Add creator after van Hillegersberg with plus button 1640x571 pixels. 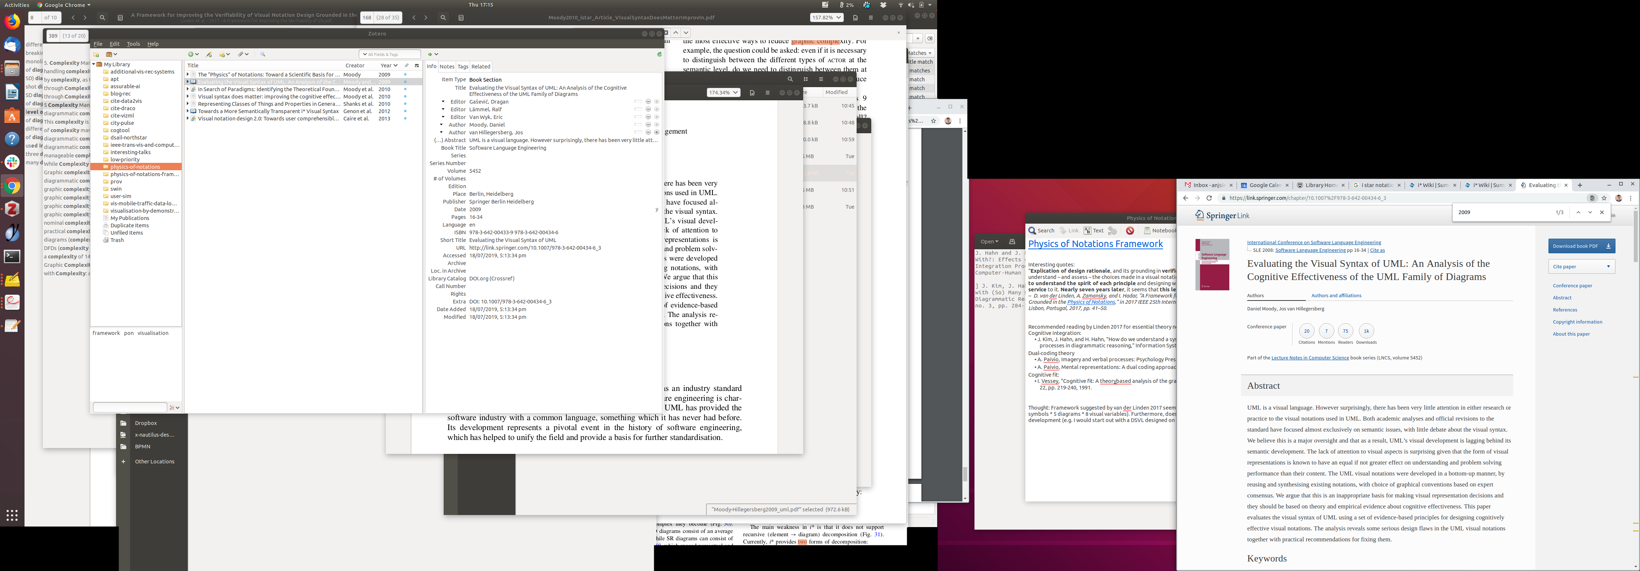(x=656, y=133)
